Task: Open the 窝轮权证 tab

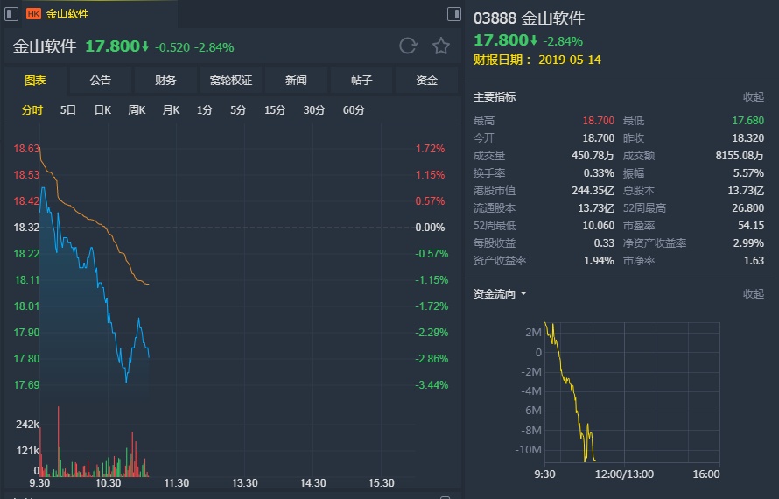Action: [x=231, y=81]
